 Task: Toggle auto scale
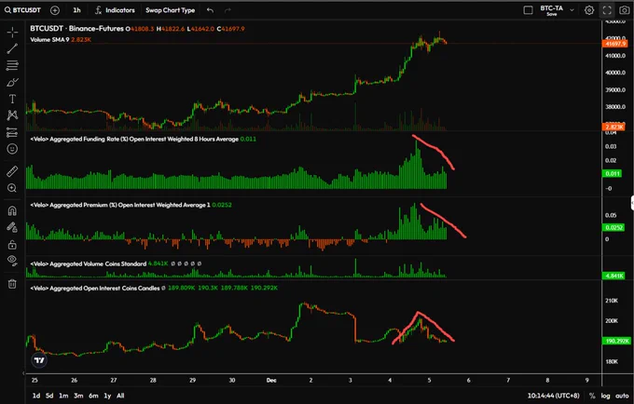(622, 396)
